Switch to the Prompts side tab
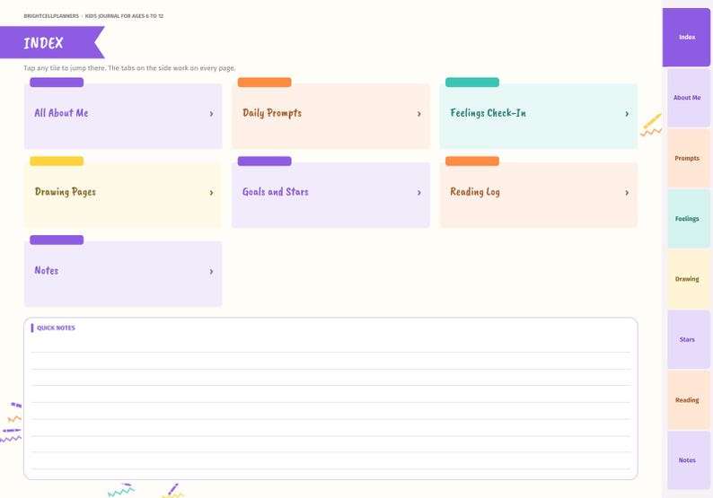The height and width of the screenshot is (498, 713). click(x=689, y=158)
